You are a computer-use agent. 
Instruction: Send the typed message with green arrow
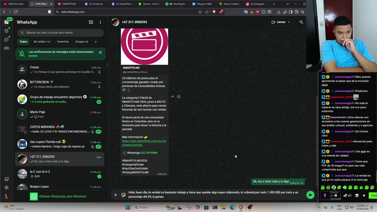click(310, 195)
